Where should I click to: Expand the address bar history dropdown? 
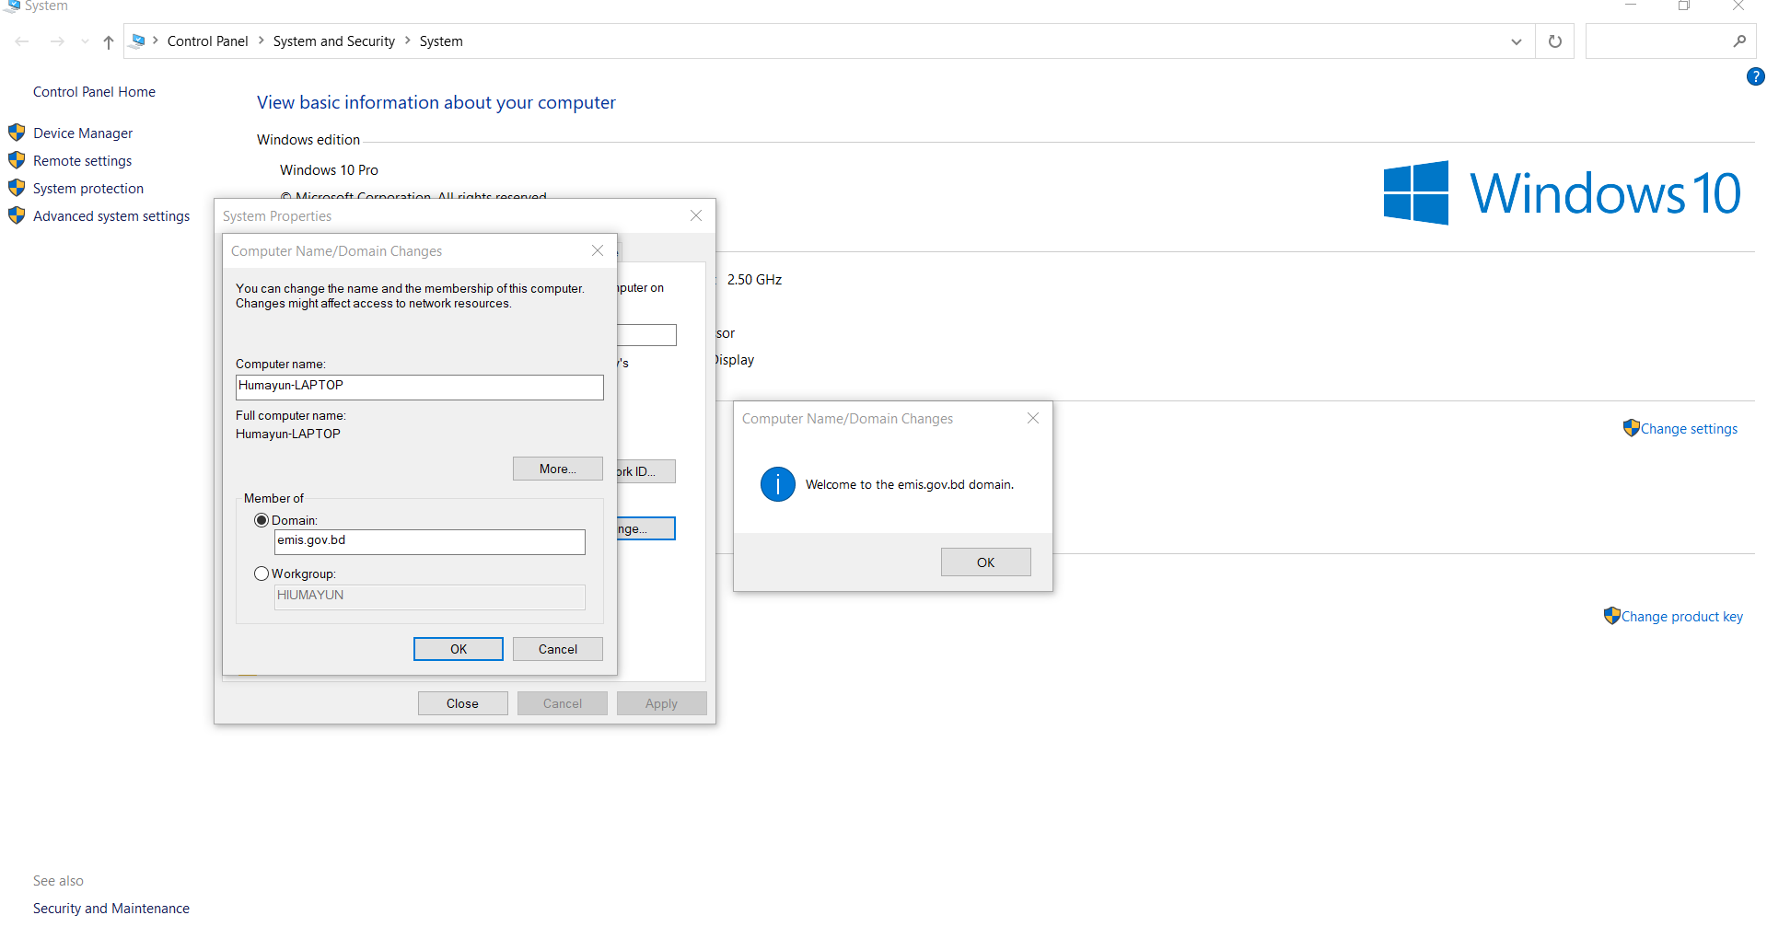1517,41
